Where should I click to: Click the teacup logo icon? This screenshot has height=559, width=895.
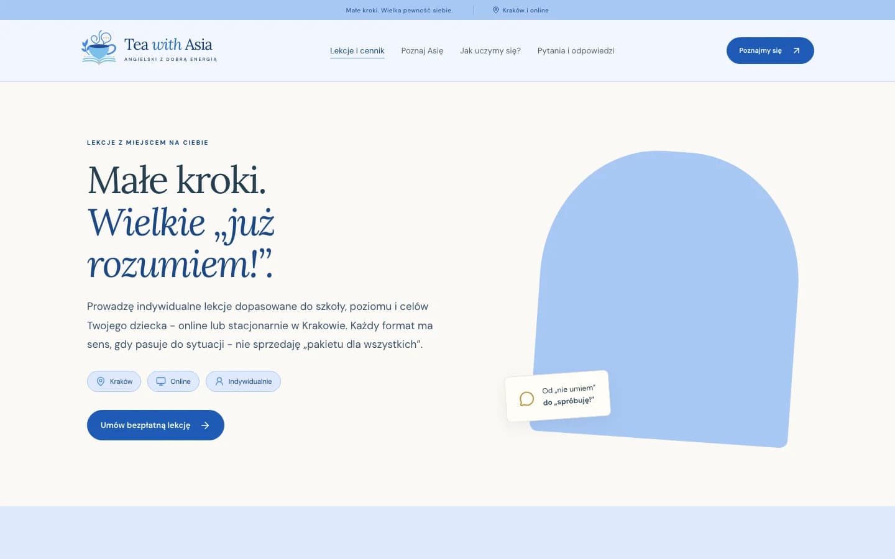click(x=99, y=47)
